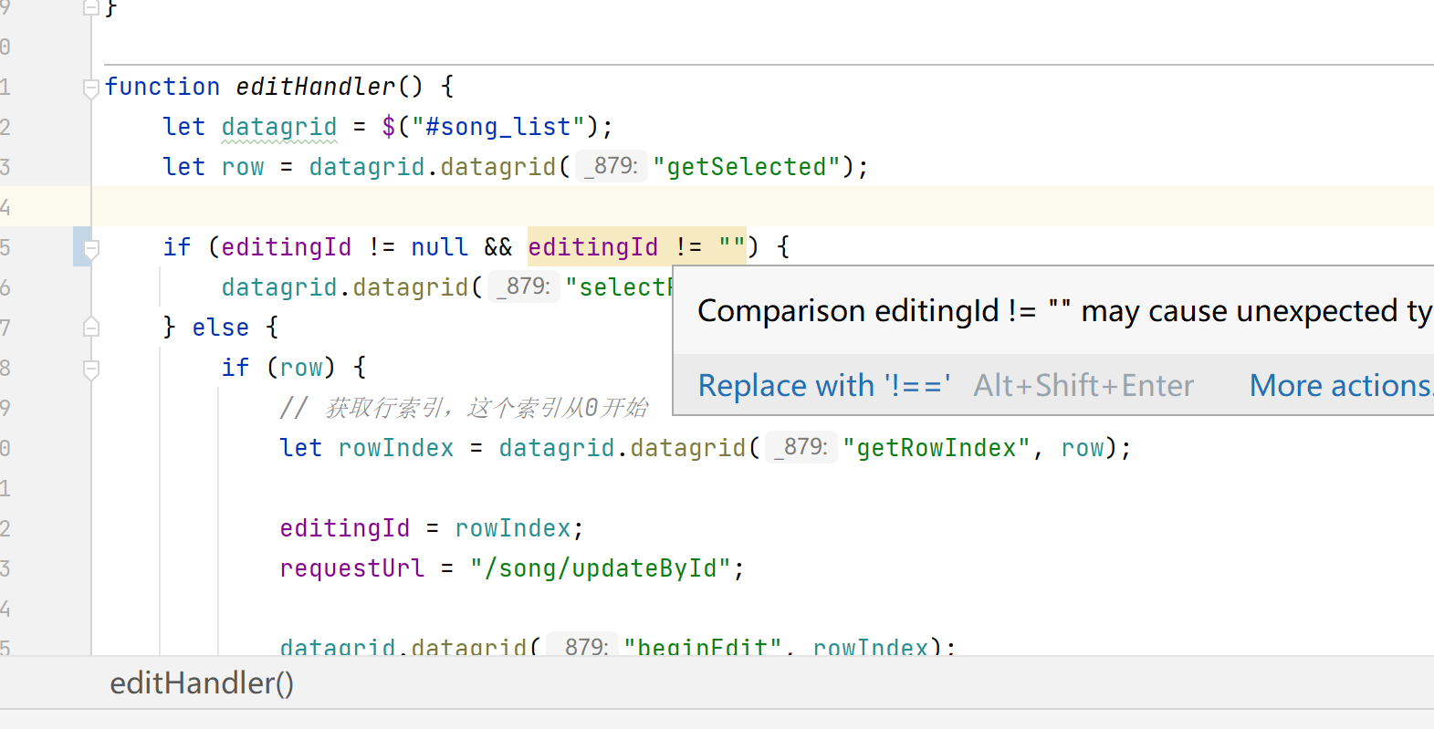Viewport: 1434px width, 729px height.
Task: Click the jQuery $ function call
Action: click(389, 127)
